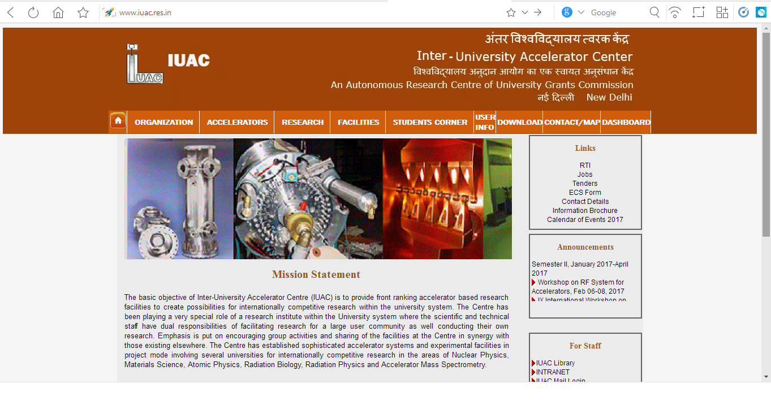The width and height of the screenshot is (771, 401).
Task: Click the Mission Statement heading
Action: 316,274
